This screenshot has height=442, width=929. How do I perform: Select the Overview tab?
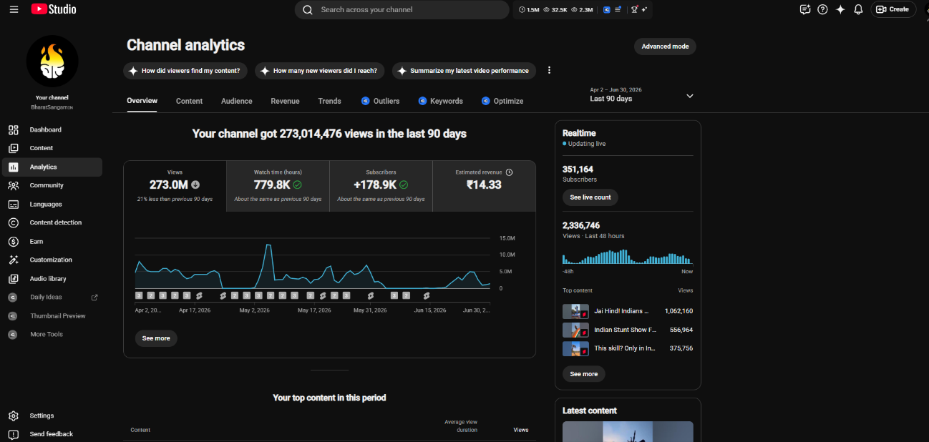(142, 101)
